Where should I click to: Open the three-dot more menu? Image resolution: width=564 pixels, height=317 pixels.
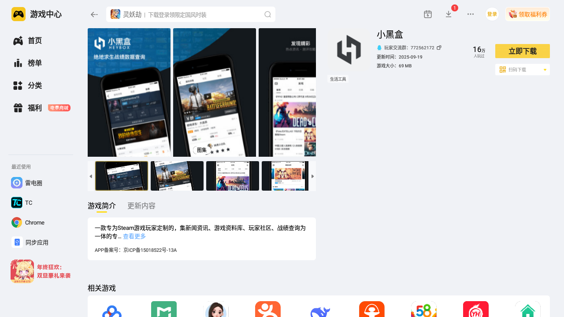click(x=471, y=14)
